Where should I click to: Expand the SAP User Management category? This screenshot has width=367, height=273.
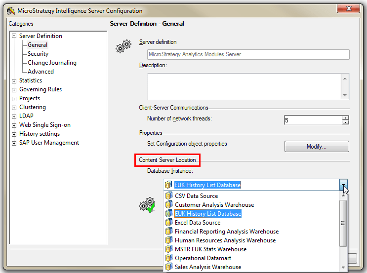pos(14,143)
